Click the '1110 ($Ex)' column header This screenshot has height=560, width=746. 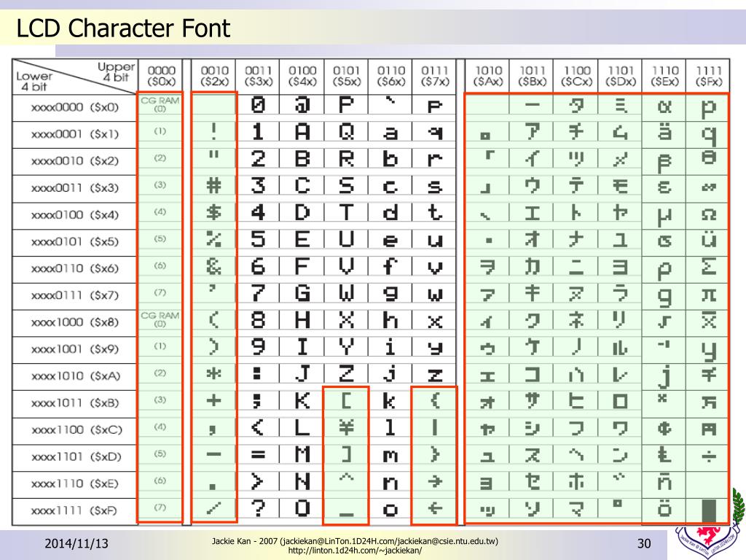(x=664, y=76)
